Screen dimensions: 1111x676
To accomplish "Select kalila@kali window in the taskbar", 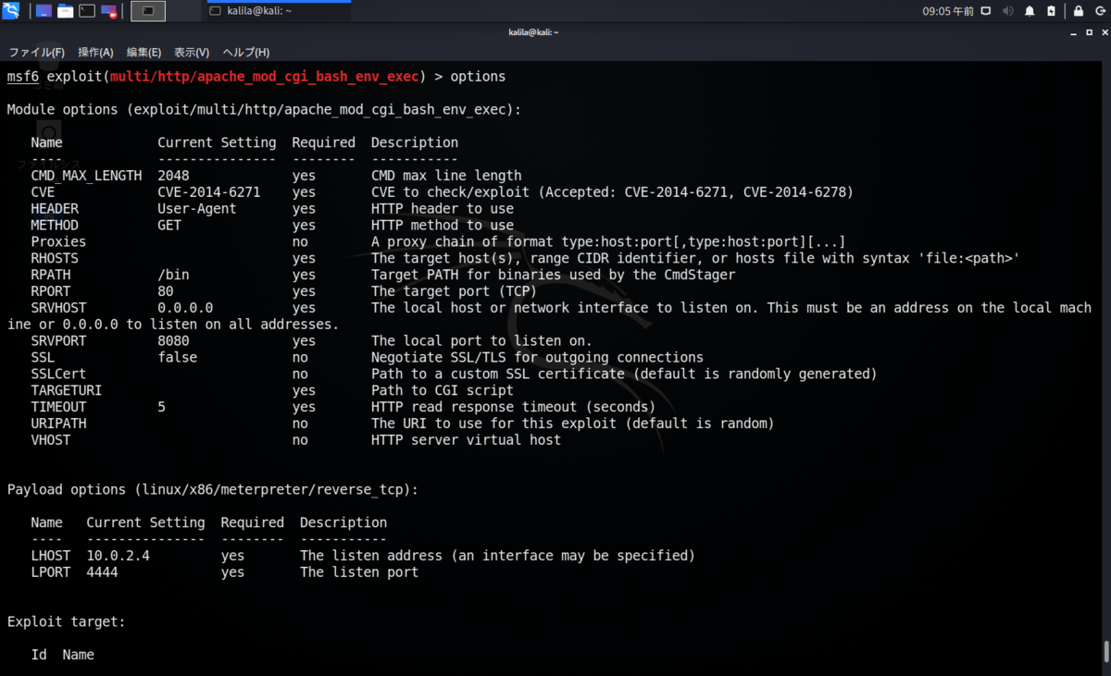I will (x=278, y=11).
